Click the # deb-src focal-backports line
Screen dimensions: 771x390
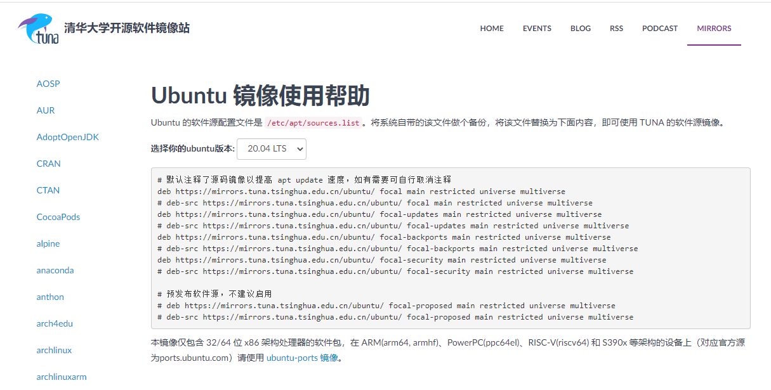398,249
